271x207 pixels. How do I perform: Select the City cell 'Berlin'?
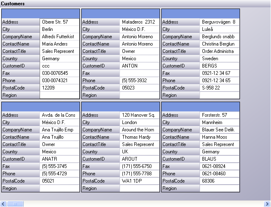(x=60, y=29)
